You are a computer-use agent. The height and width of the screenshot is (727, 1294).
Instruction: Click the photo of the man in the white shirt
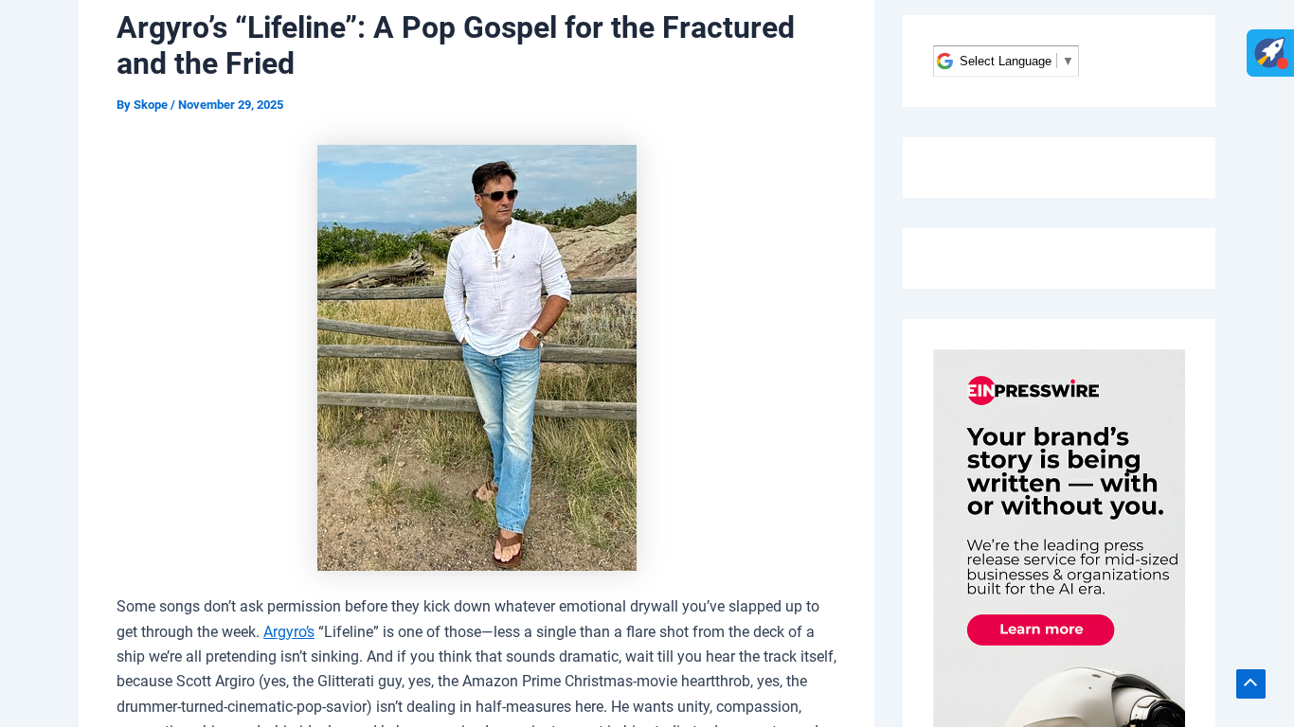[x=476, y=357]
